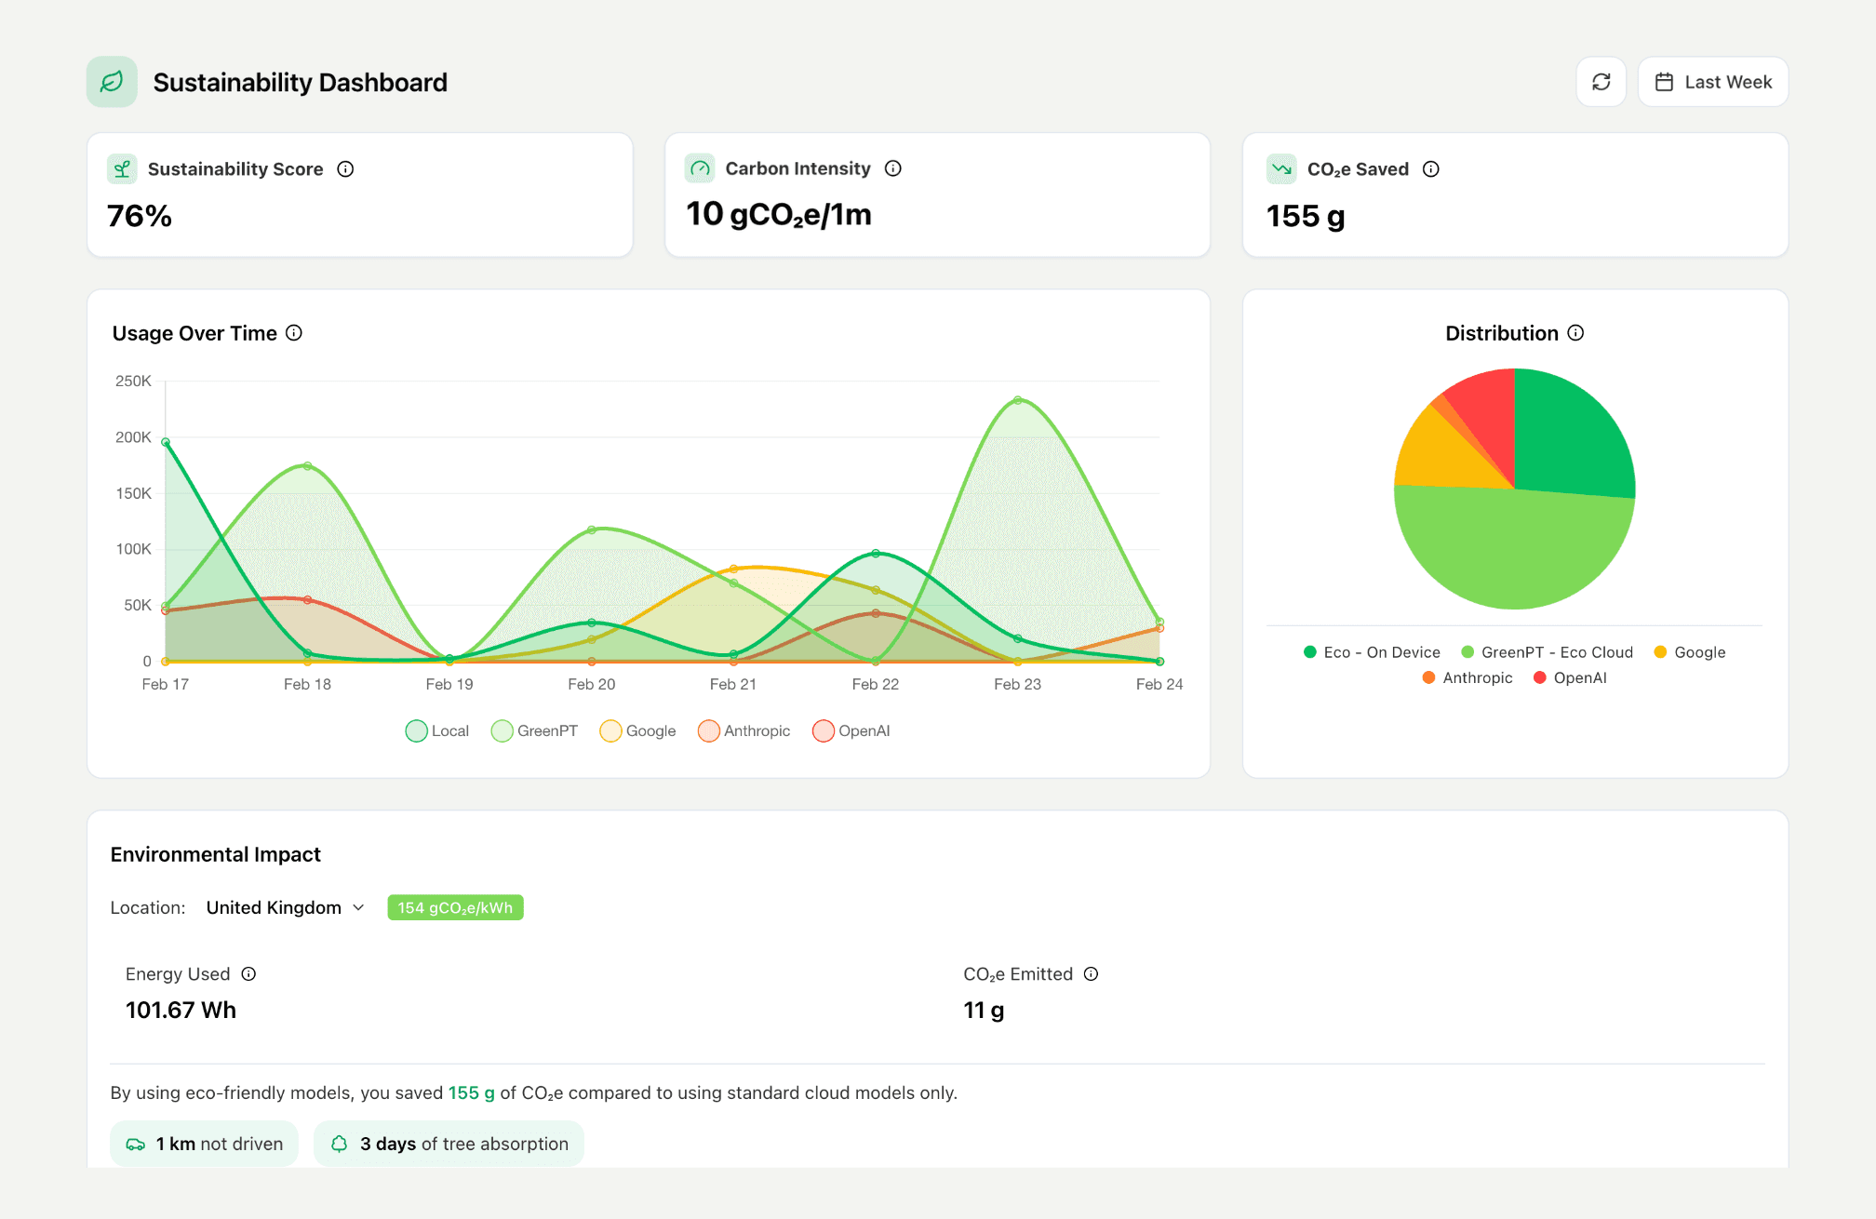Screen dimensions: 1876x1219
Task: Toggle the Anthropic series in chart legend
Action: pyautogui.click(x=744, y=731)
